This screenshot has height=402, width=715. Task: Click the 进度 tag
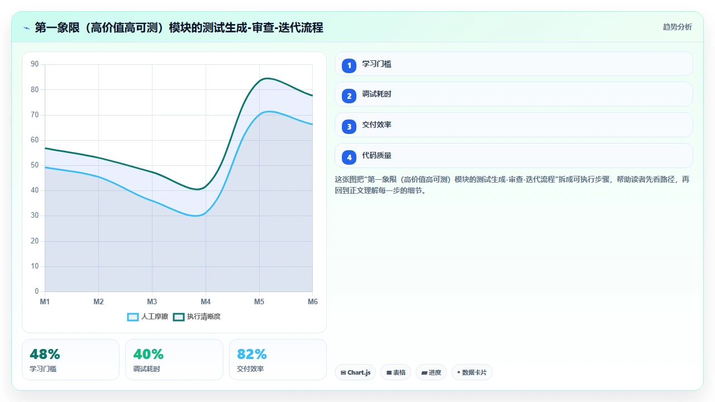(431, 372)
